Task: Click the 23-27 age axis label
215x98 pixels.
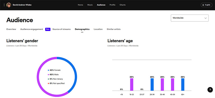Action: coord(142,95)
